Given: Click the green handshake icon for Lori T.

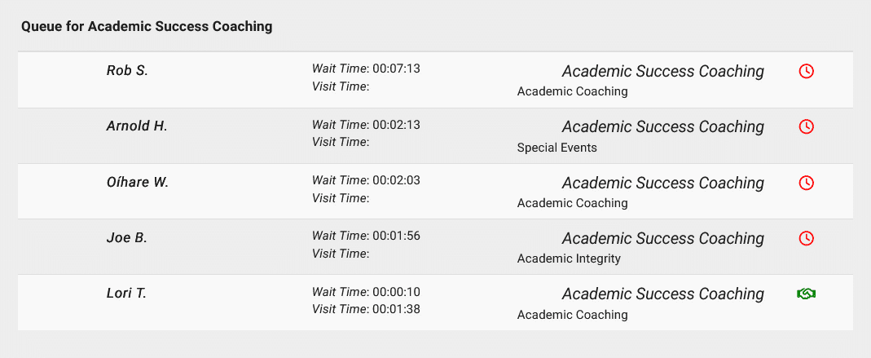Looking at the screenshot, I should (806, 294).
